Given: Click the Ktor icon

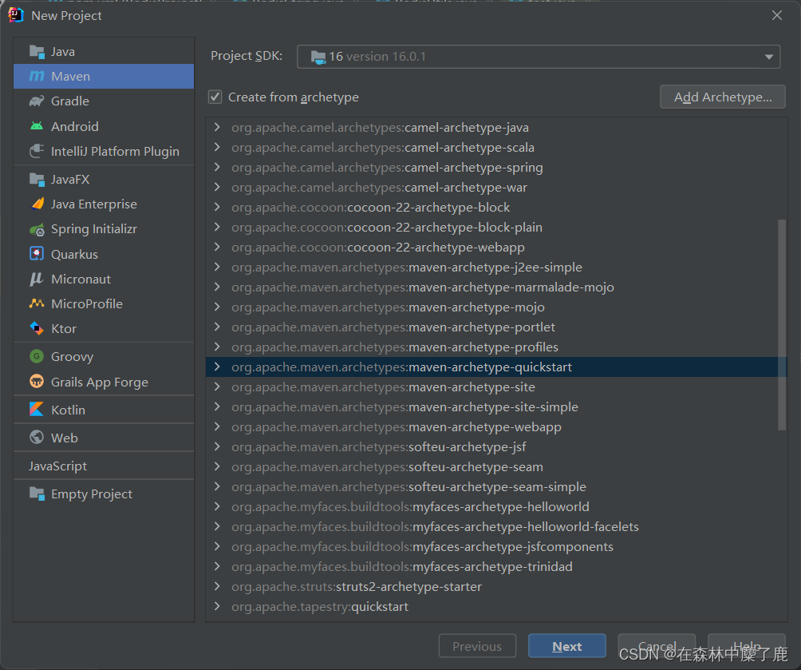Looking at the screenshot, I should 37,328.
